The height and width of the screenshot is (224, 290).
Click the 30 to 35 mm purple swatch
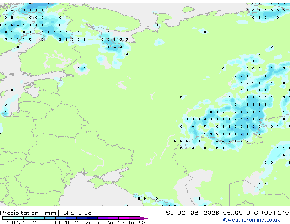pos(103,218)
